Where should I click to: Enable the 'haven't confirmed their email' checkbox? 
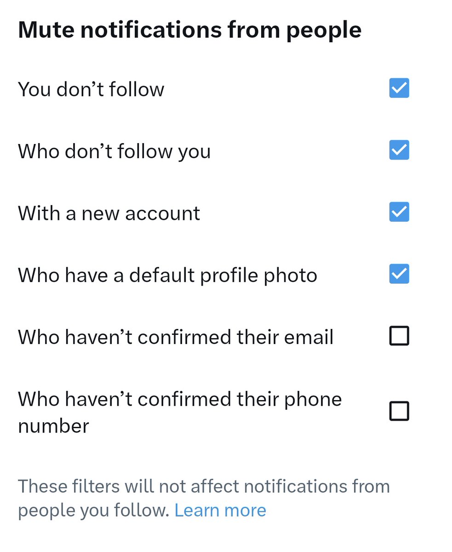point(399,336)
